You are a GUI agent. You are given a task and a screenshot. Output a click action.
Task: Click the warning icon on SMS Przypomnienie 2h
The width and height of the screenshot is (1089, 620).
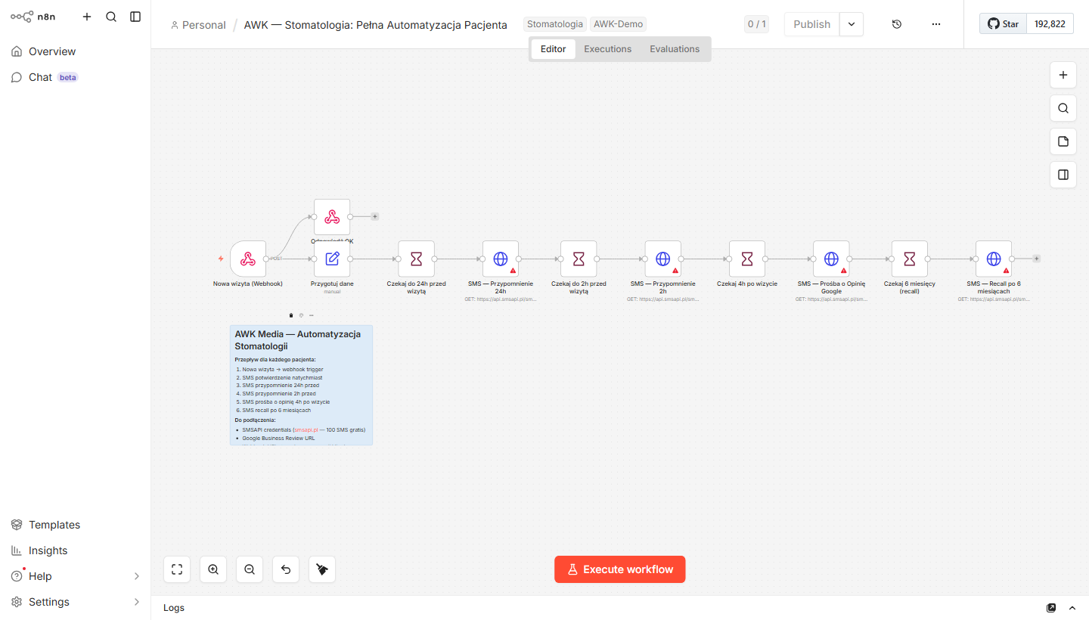(x=675, y=271)
